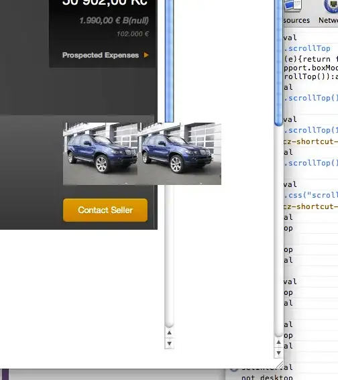The height and width of the screenshot is (380, 338).
Task: Click the Resources panel icon
Action: pyautogui.click(x=293, y=6)
